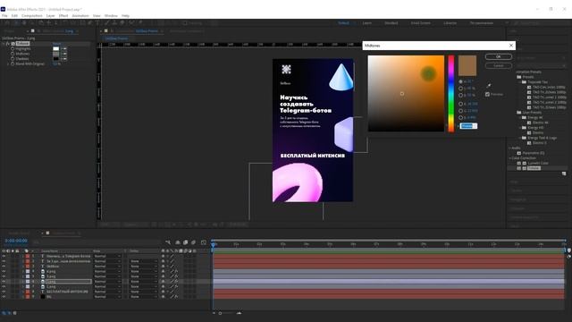The image size is (572, 322).
Task: Open the Animation menu
Action: tap(80, 16)
